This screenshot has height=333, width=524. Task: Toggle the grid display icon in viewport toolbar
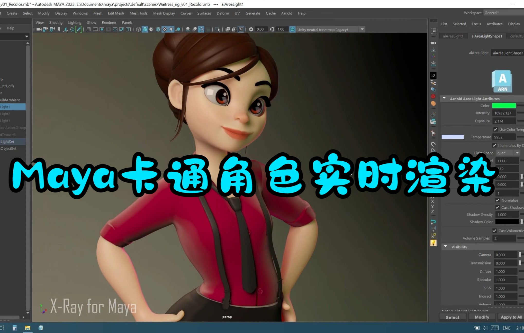coord(88,29)
